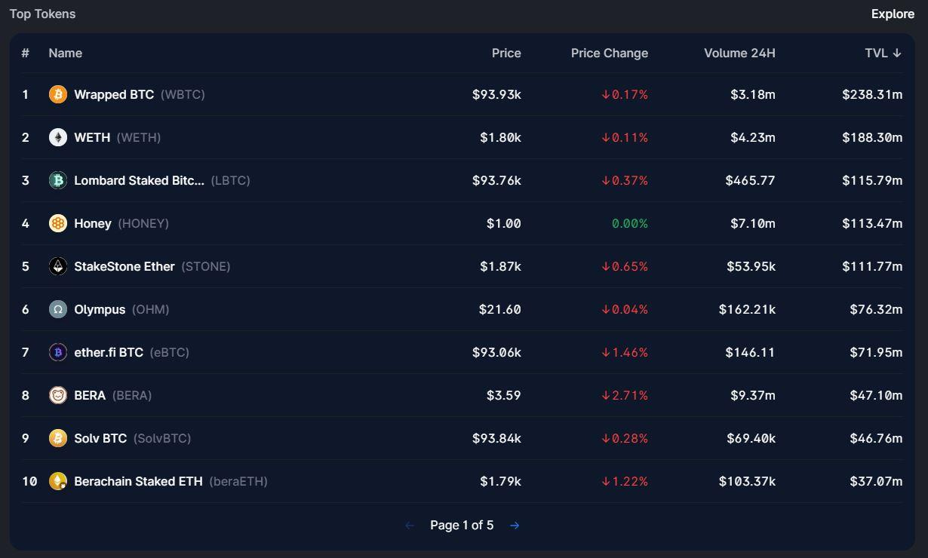This screenshot has height=558, width=928.
Task: Click the BERA bear token icon
Action: click(x=58, y=395)
